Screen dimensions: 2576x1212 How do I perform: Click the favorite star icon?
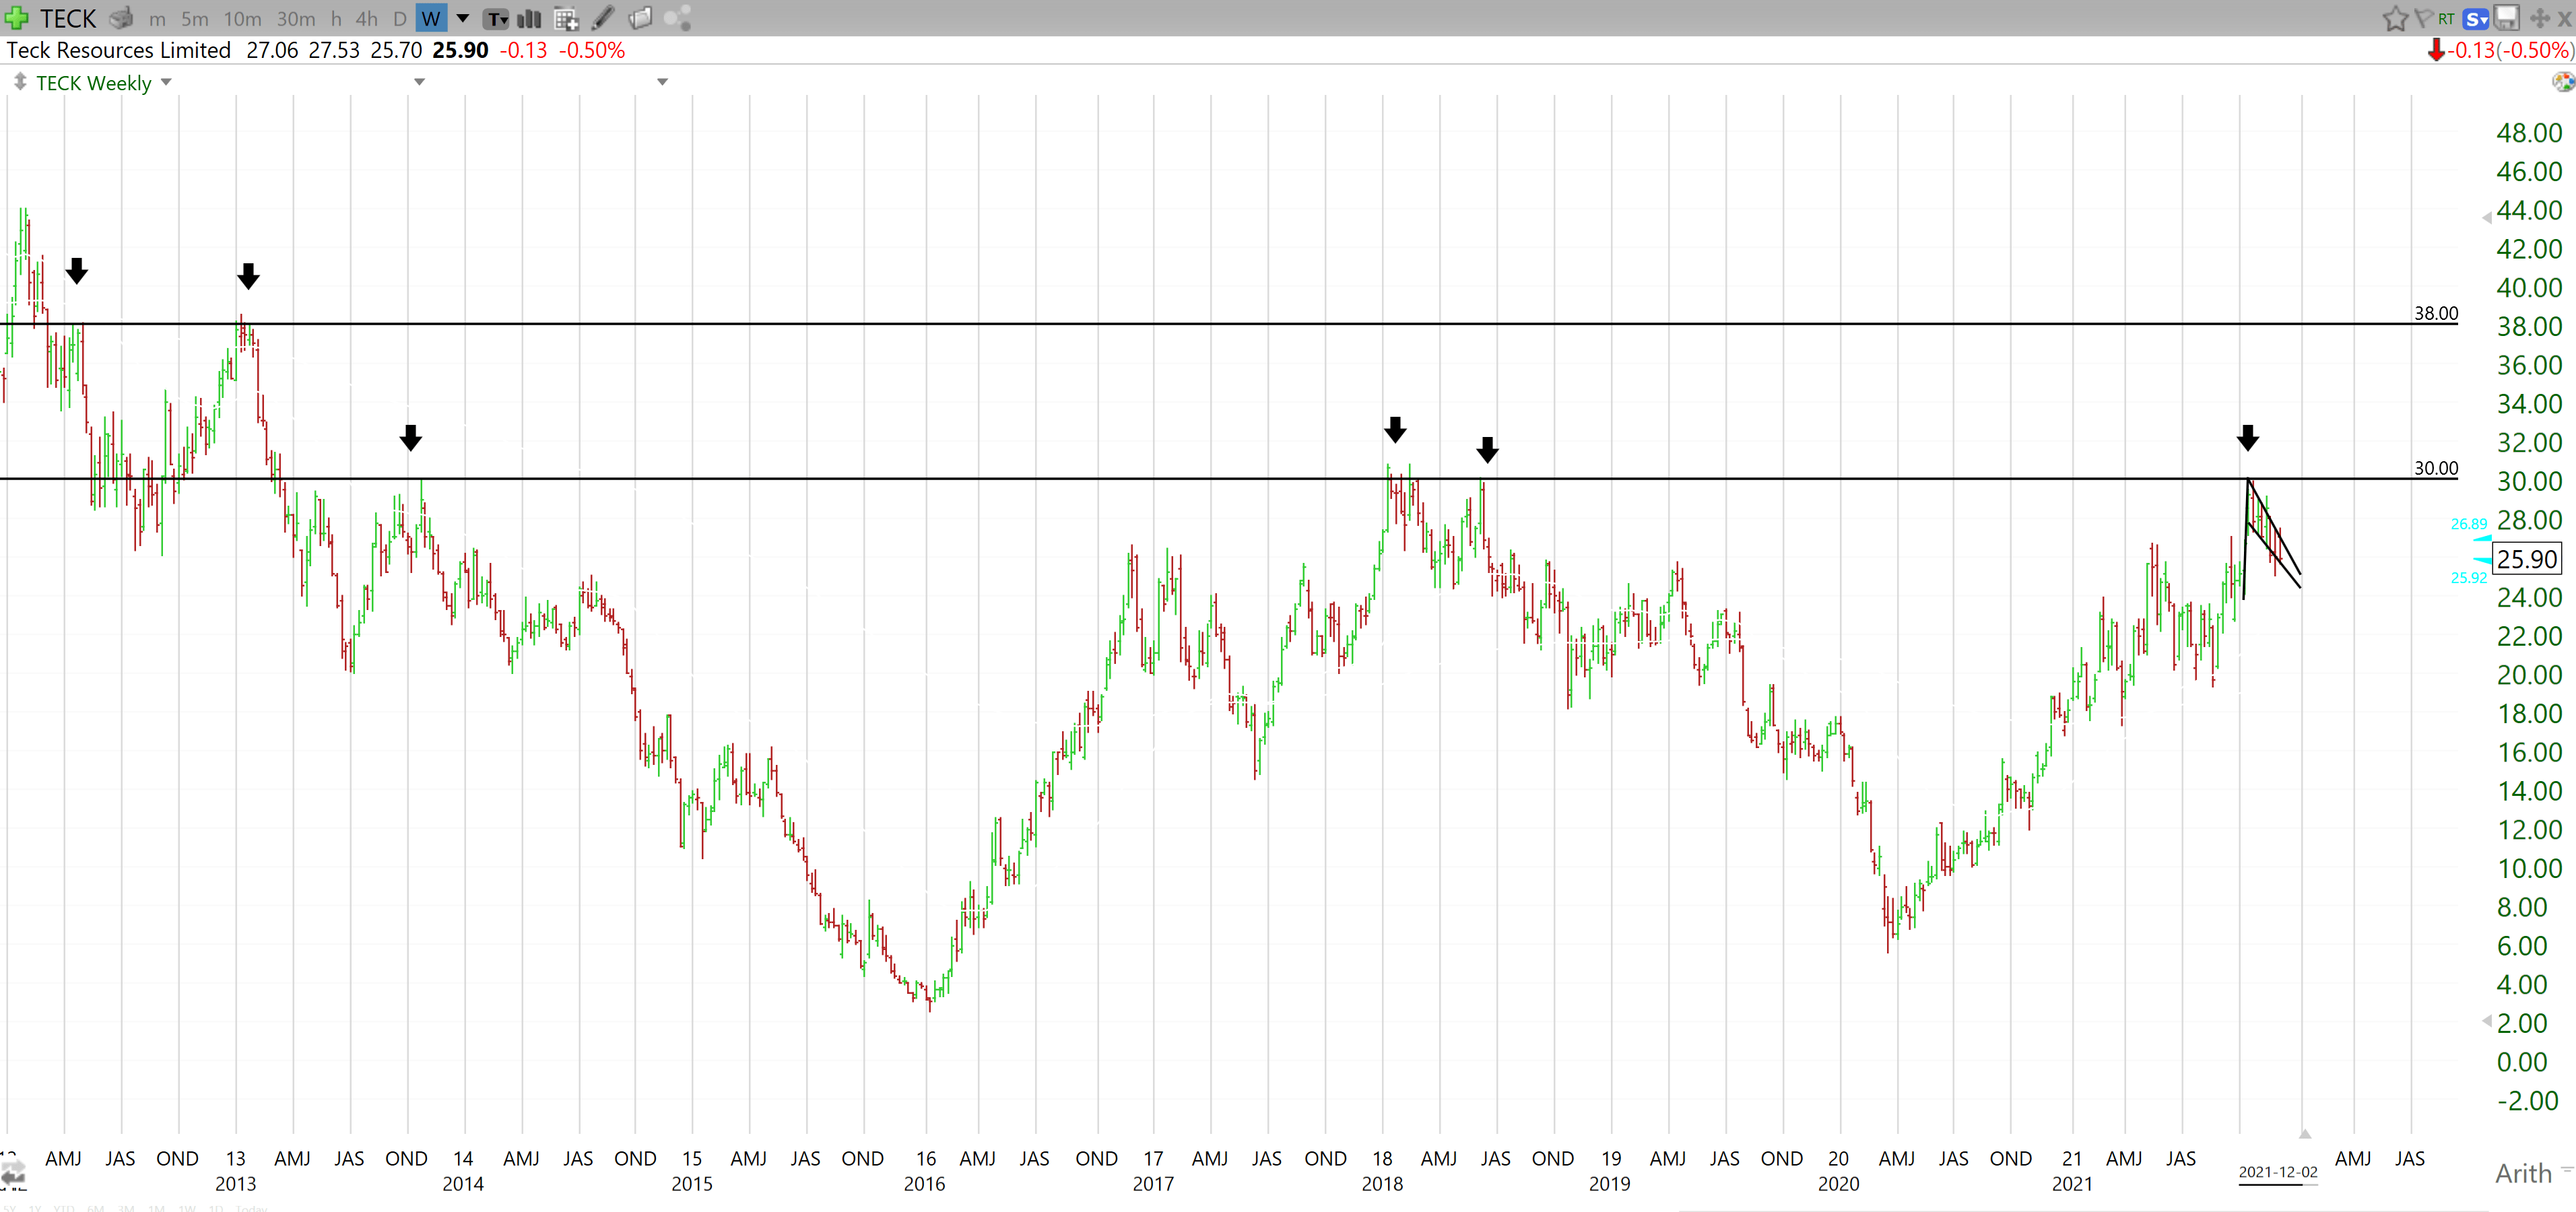point(2395,18)
